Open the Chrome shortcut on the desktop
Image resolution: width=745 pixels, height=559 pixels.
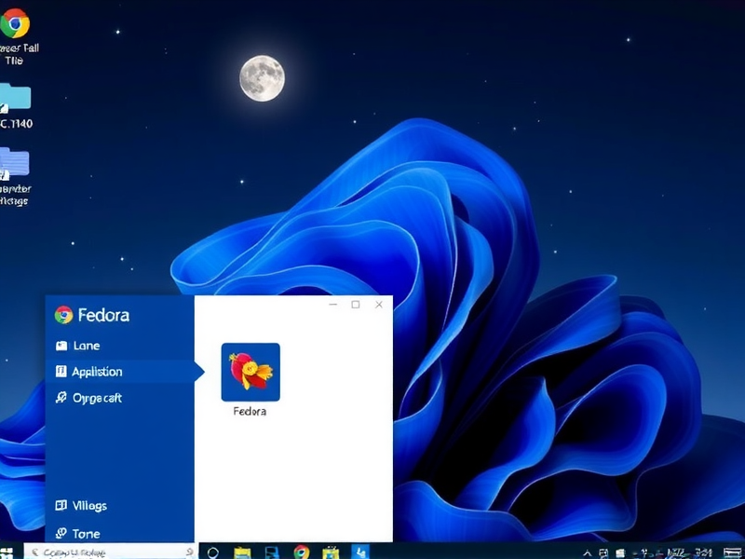(x=11, y=23)
